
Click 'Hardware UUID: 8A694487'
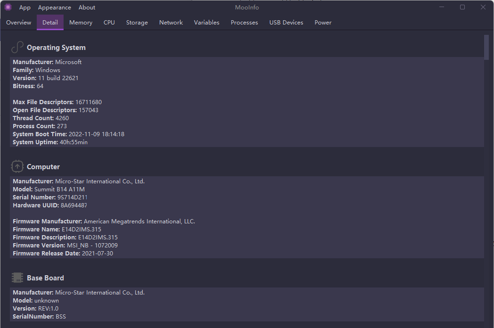pyautogui.click(x=50, y=205)
